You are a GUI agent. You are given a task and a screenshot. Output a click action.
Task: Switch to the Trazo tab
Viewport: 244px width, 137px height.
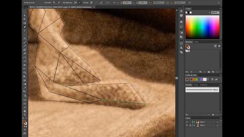point(196,85)
